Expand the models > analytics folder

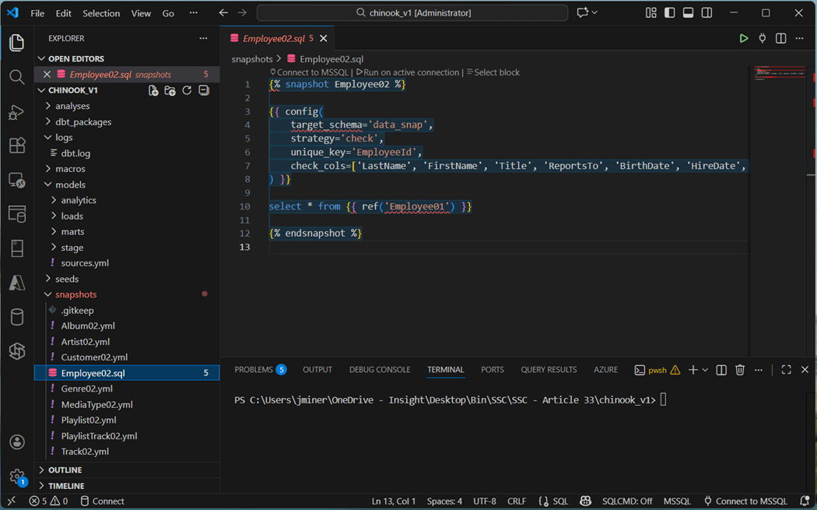pos(79,200)
